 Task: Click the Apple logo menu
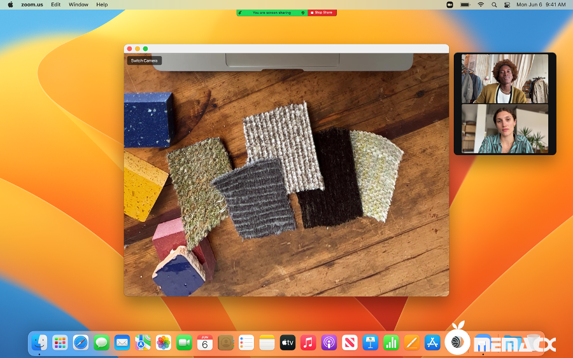tap(10, 4)
